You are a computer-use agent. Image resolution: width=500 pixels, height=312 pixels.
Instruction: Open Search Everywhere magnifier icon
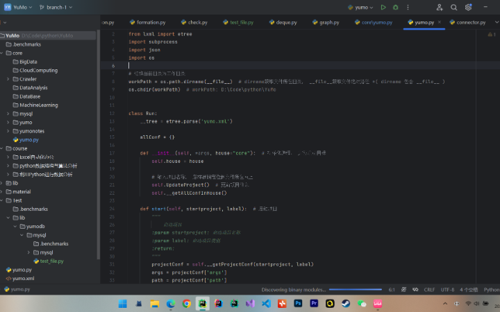[453, 8]
